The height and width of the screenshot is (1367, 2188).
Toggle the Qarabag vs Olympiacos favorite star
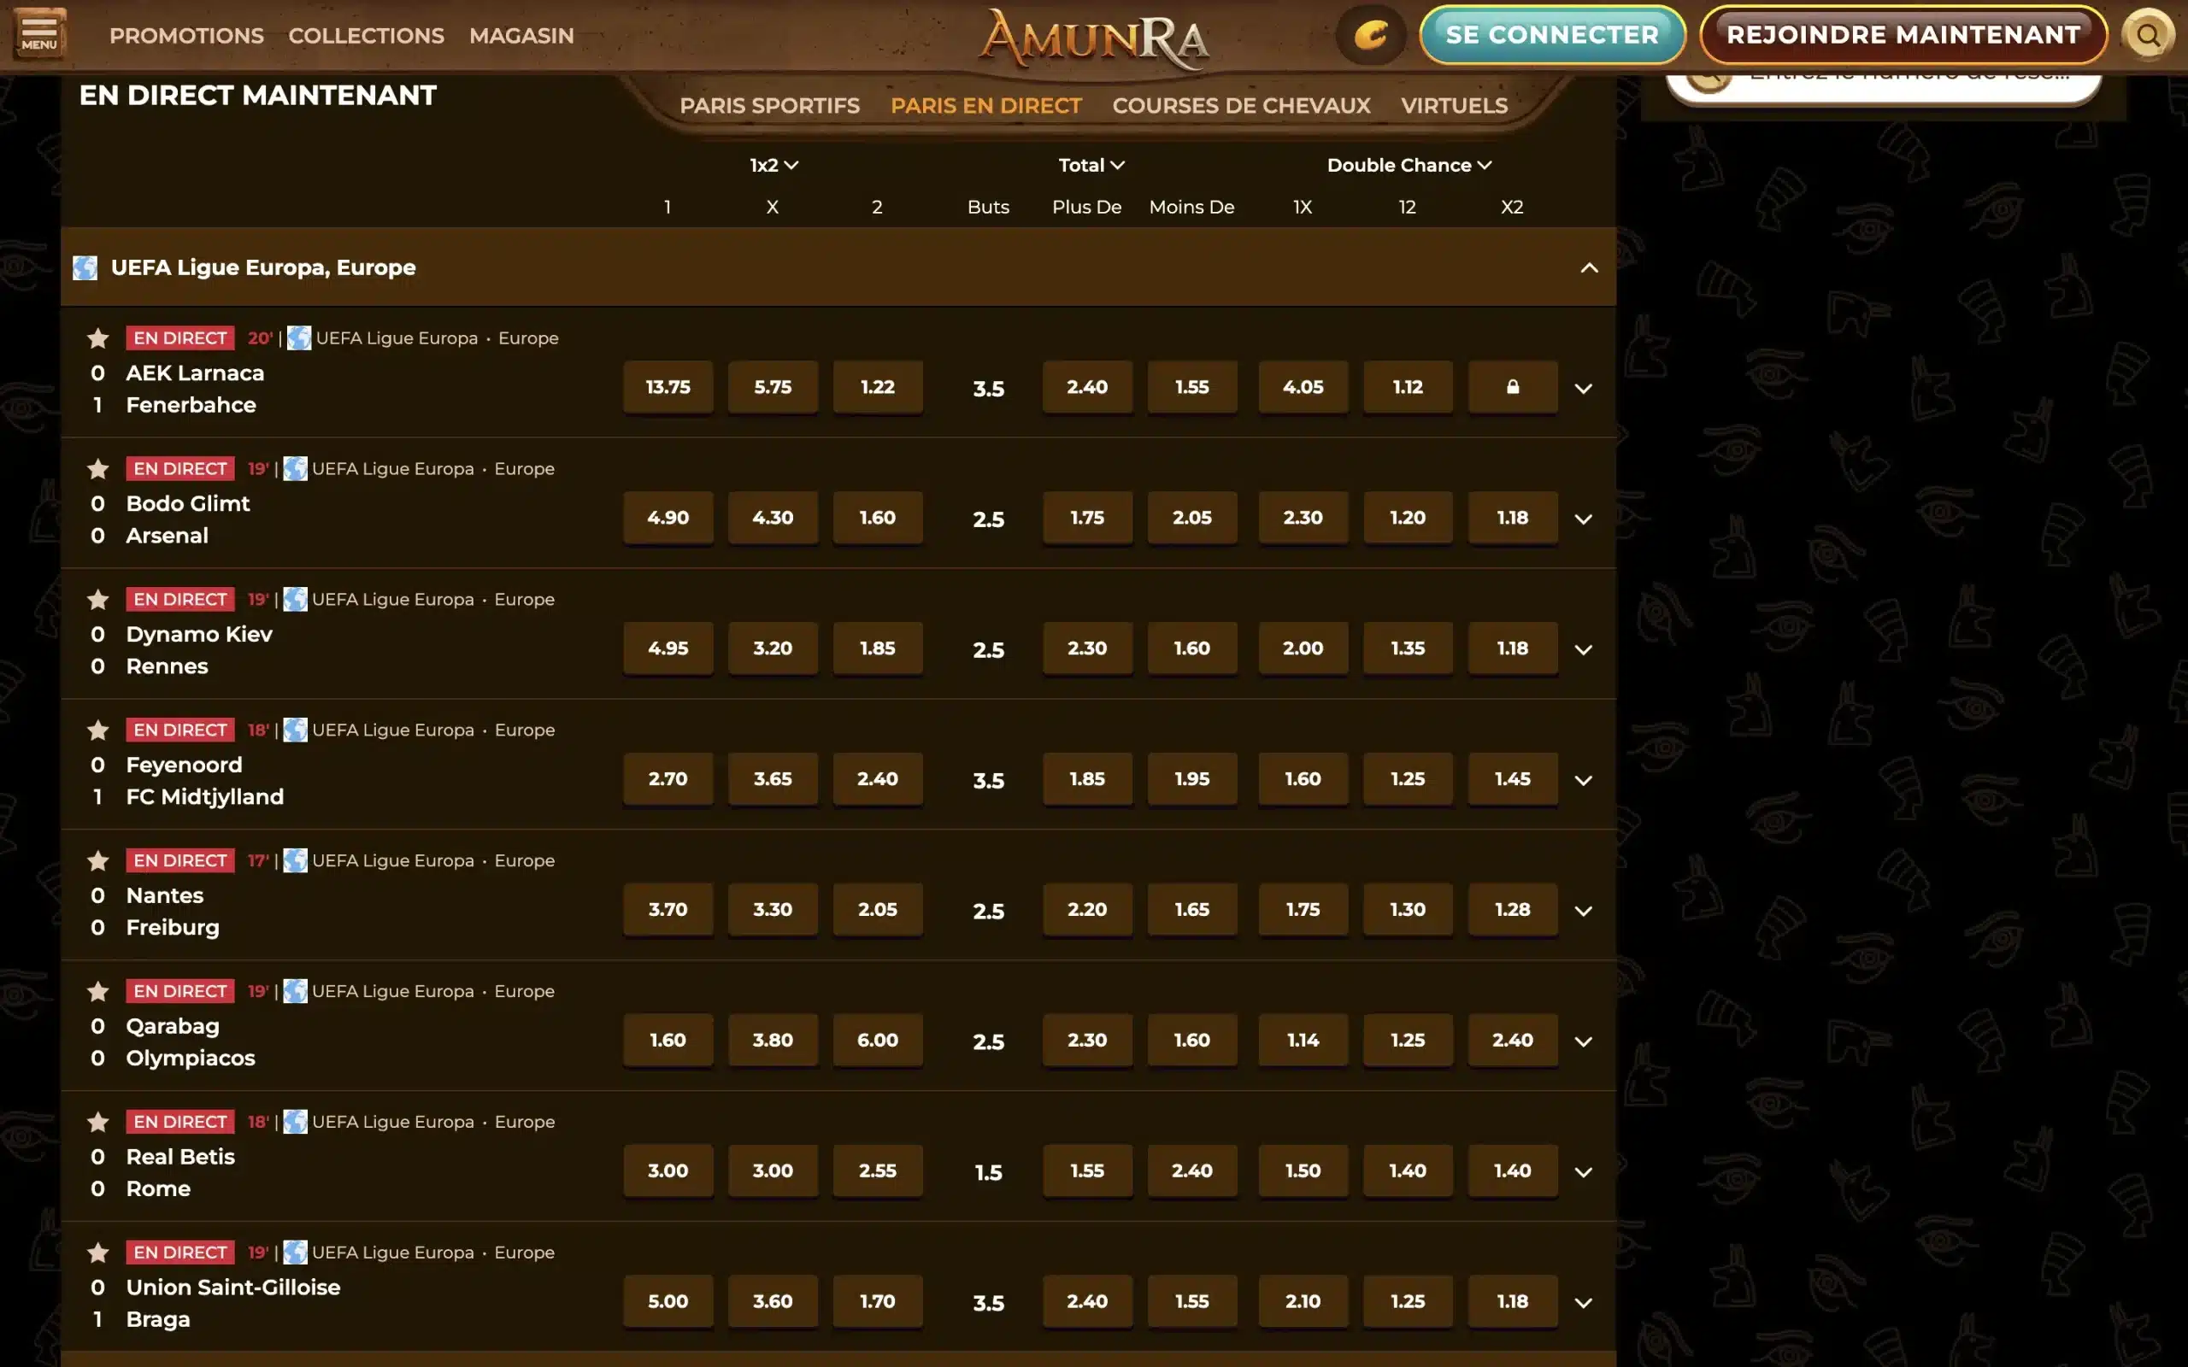coord(97,992)
